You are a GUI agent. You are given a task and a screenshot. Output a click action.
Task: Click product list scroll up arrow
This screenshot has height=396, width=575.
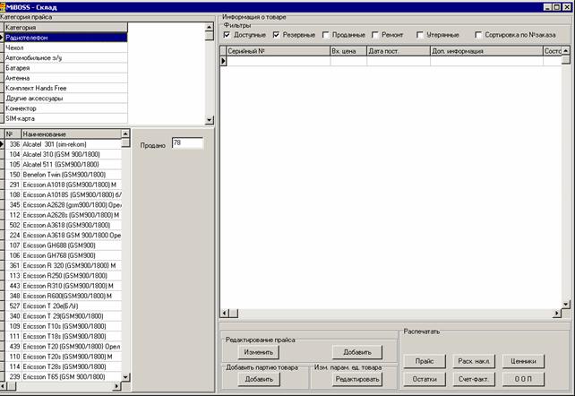pyautogui.click(x=125, y=133)
